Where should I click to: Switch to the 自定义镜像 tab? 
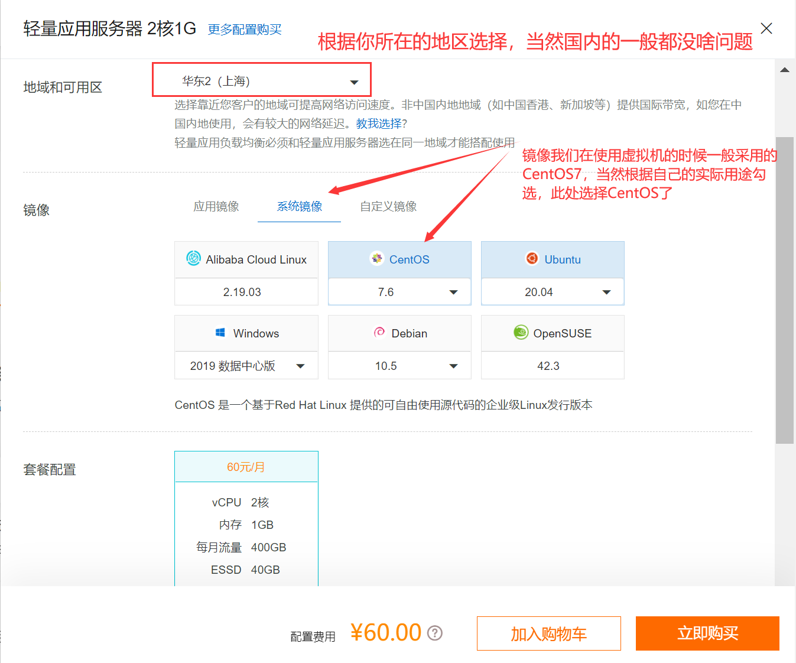point(389,206)
